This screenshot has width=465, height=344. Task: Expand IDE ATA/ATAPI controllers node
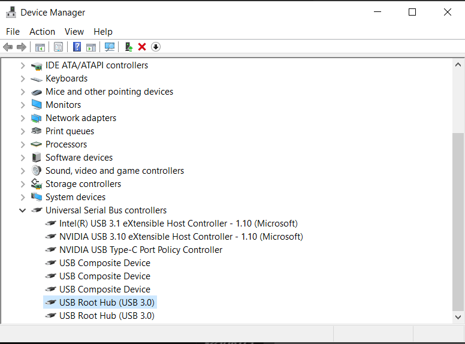click(x=23, y=65)
